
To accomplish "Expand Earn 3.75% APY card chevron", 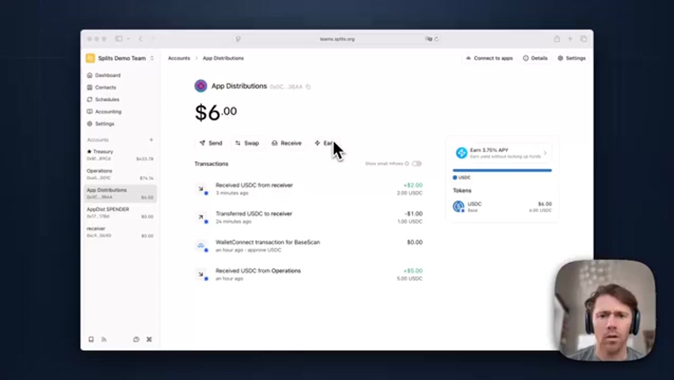I will pyautogui.click(x=545, y=153).
